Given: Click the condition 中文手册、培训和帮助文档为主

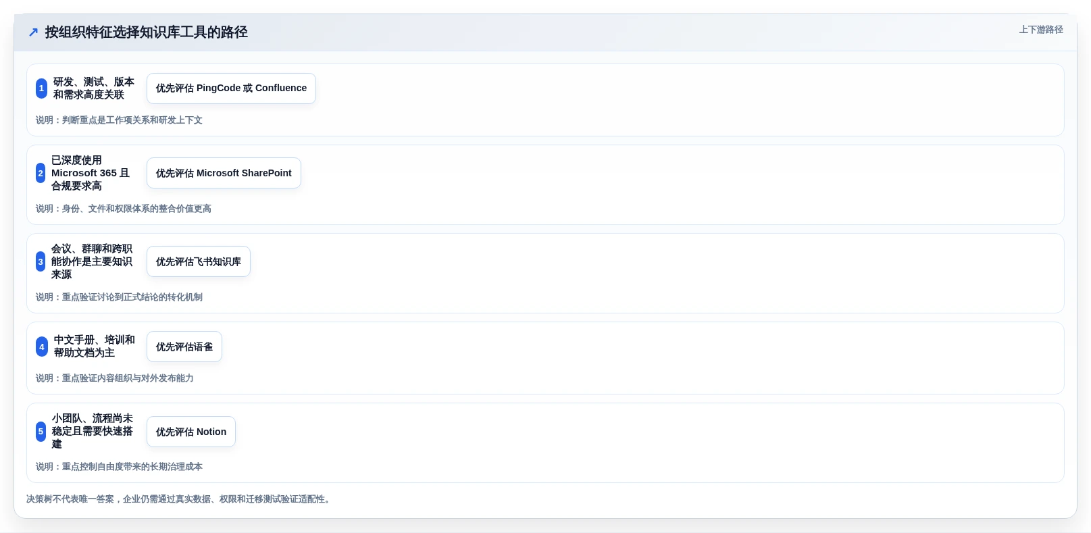Looking at the screenshot, I should pos(95,347).
